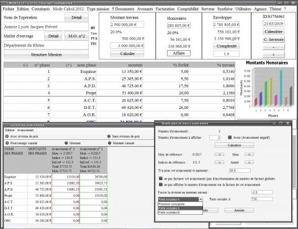Click the plus button under C. Inversée
Screen dimensions: 298x229
coord(274,54)
